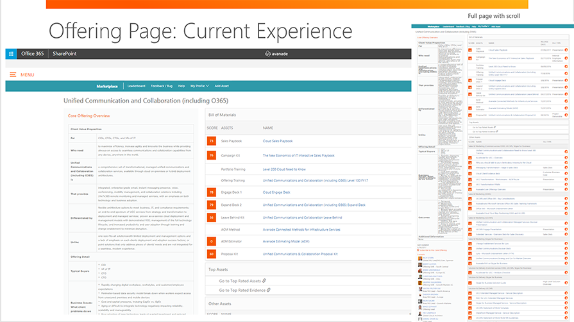
Task: Click the SharePoint label in top bar
Action: click(63, 54)
